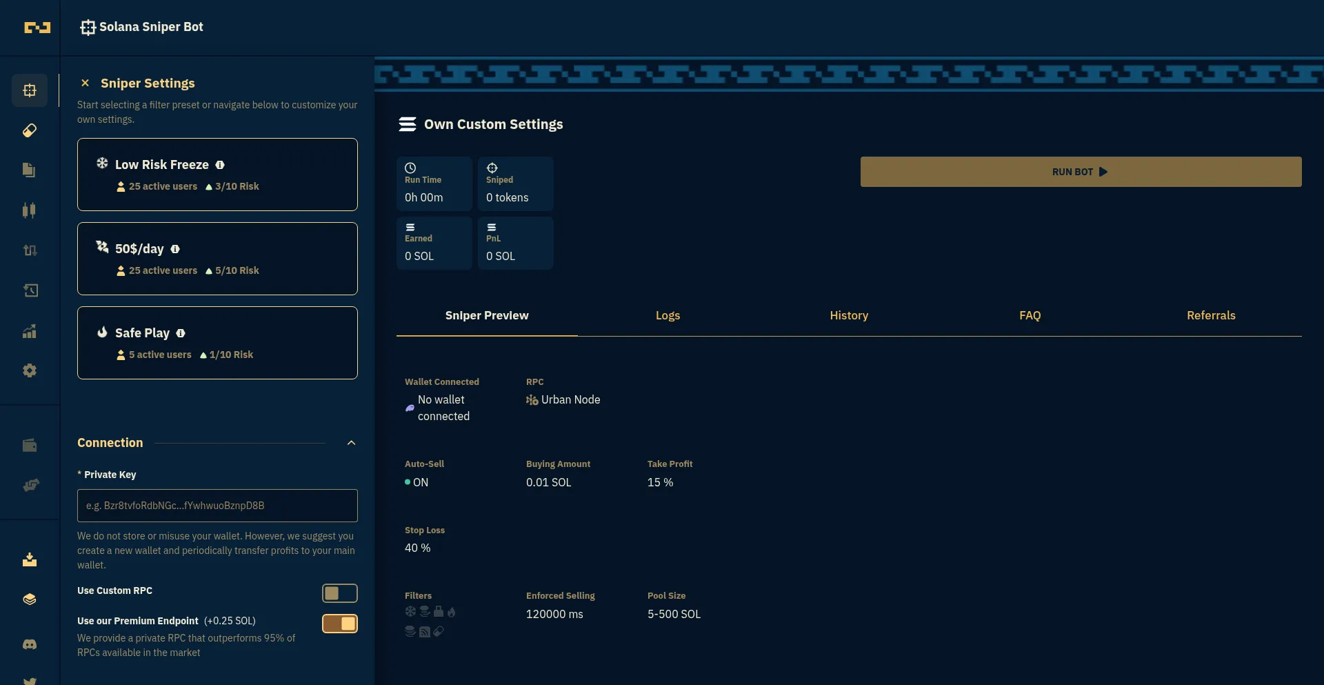Click the info icon next to Low Risk Freeze
Screen dimensions: 1324x685
(x=220, y=165)
